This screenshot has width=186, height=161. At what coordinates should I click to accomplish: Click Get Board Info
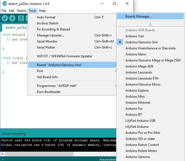pyautogui.click(x=72, y=77)
